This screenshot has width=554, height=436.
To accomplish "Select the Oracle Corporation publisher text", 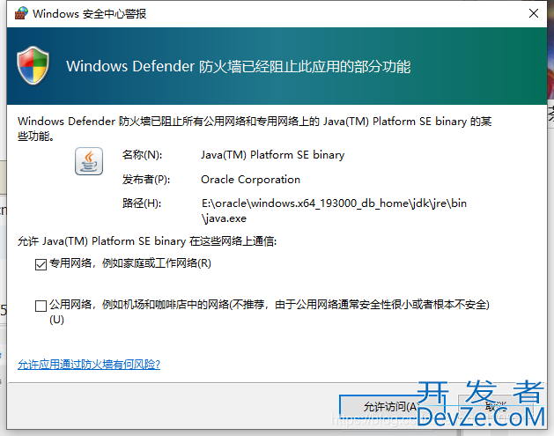I will point(250,180).
